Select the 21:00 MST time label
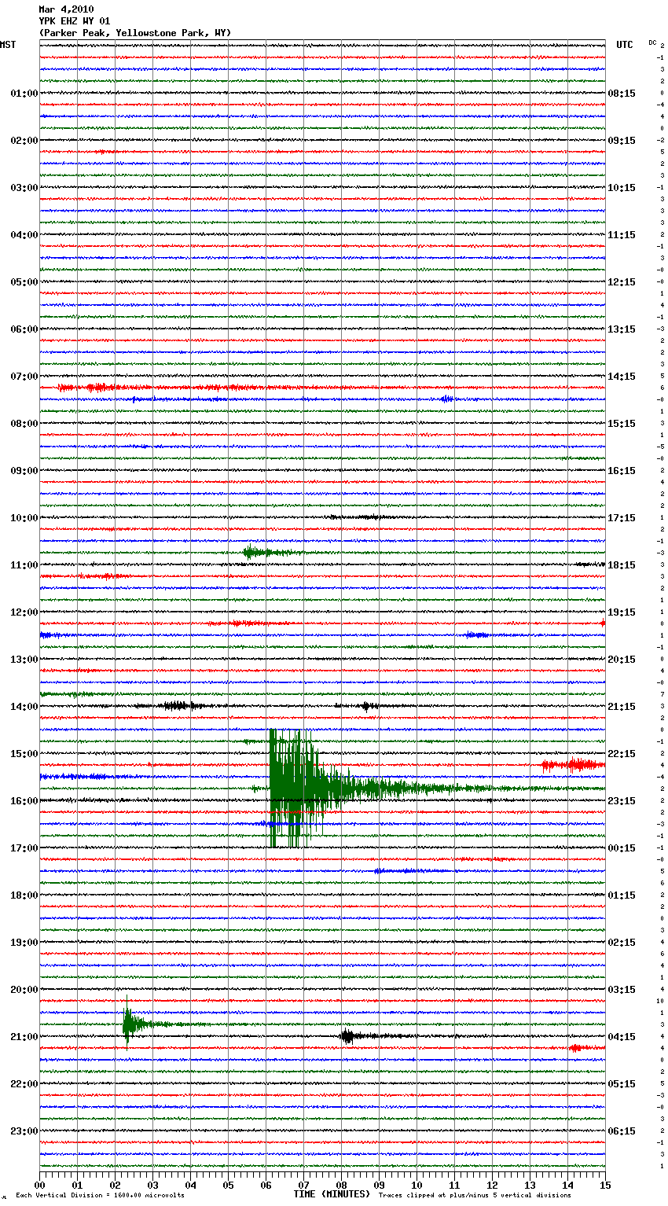The height and width of the screenshot is (1206, 668). click(x=24, y=1037)
